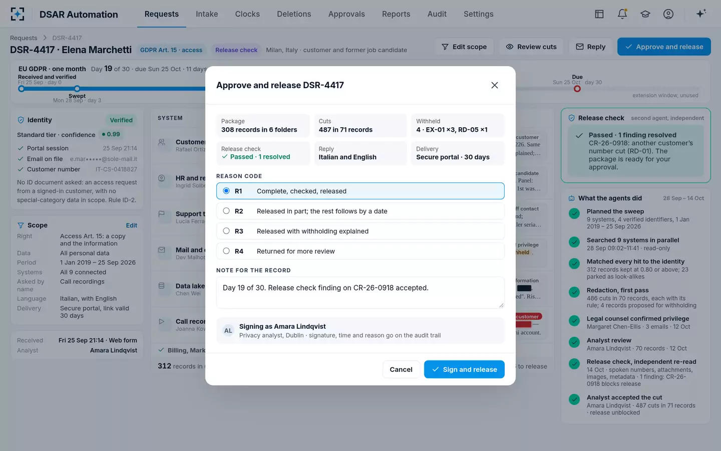Image resolution: width=721 pixels, height=451 pixels.
Task: Click the Edit scope button
Action: coord(464,47)
